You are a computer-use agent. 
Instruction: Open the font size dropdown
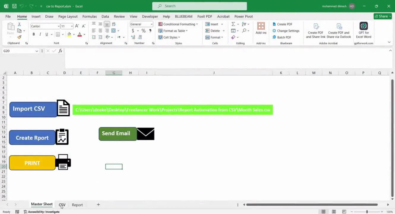(x=72, y=26)
